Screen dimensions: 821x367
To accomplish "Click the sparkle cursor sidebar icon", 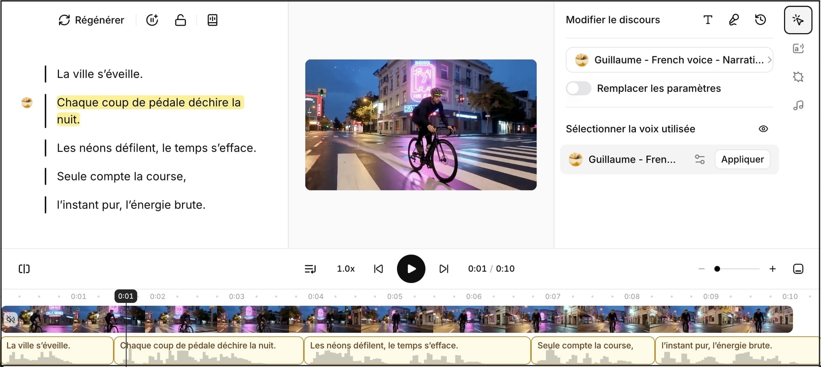I will point(798,20).
